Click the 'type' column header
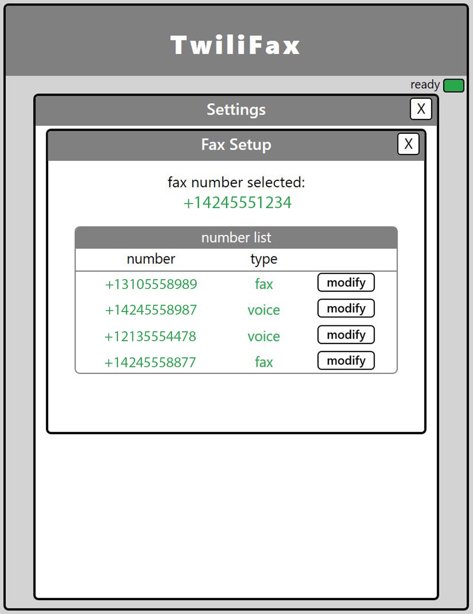 coord(264,259)
